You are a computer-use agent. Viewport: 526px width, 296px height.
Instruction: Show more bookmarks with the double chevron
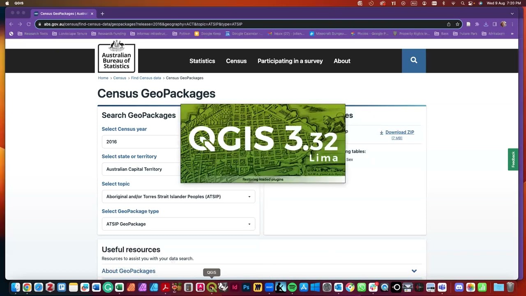(512, 34)
